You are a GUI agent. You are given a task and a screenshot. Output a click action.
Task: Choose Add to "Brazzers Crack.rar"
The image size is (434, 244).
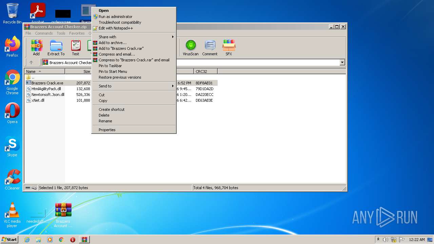134,48
